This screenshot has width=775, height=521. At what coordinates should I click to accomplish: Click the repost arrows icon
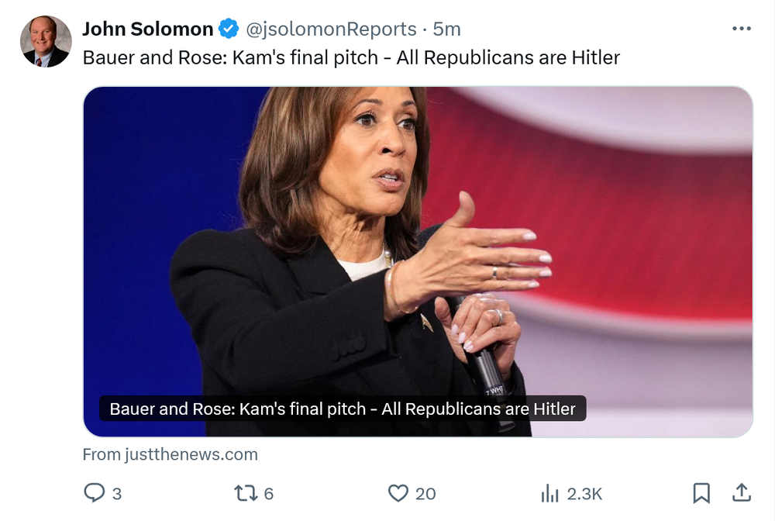point(244,493)
